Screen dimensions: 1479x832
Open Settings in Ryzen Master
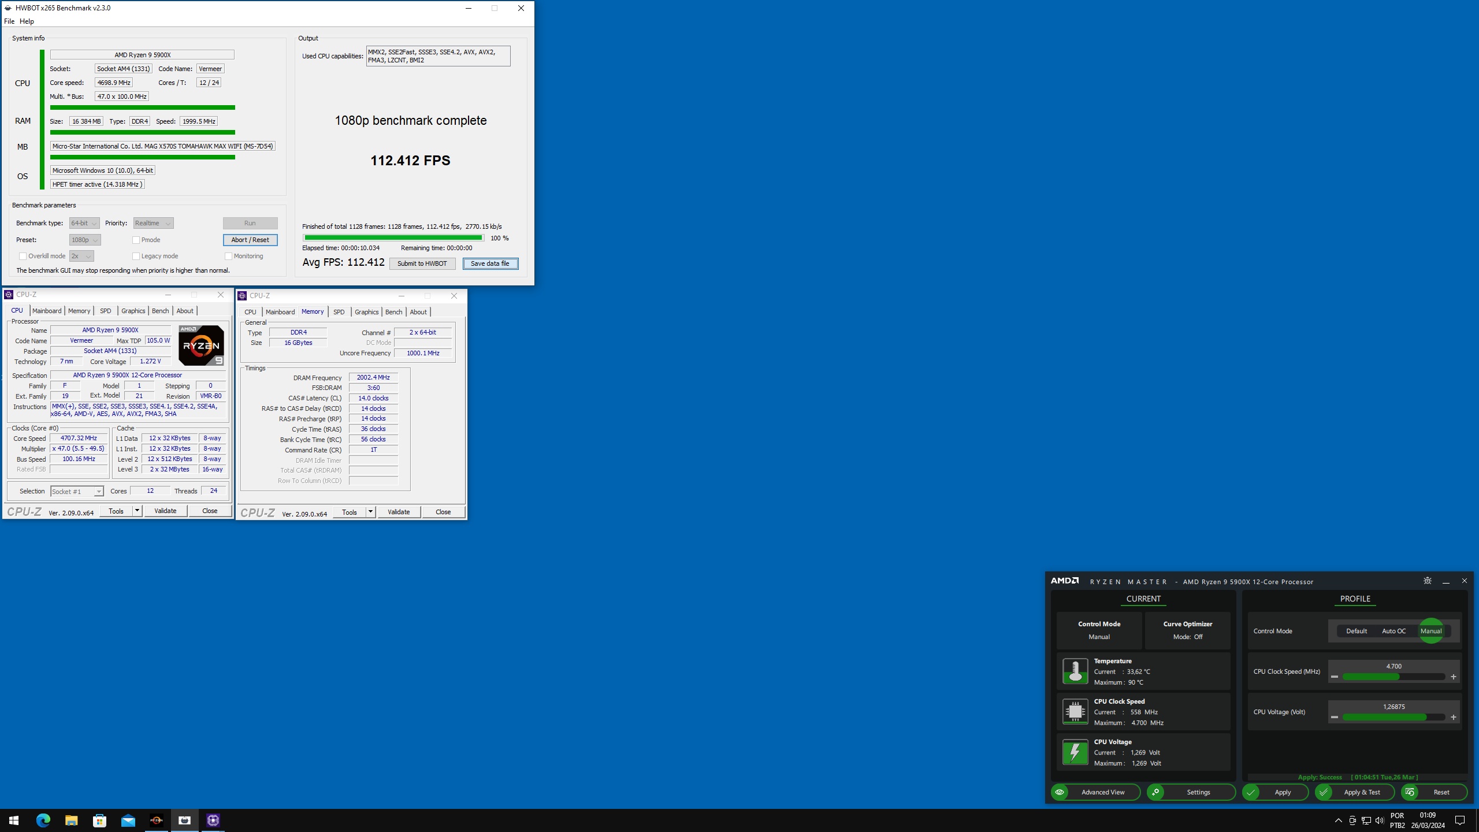coord(1191,792)
